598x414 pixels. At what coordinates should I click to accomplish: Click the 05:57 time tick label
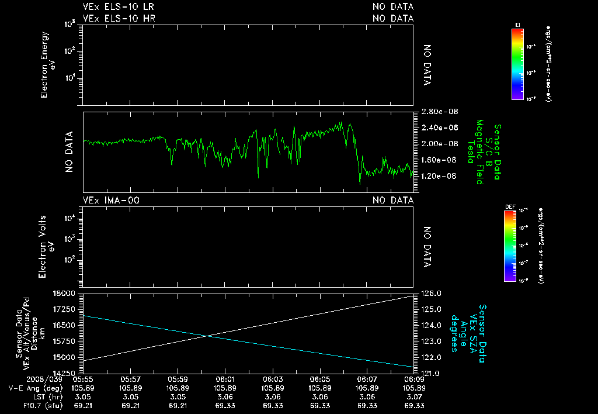[x=130, y=379]
